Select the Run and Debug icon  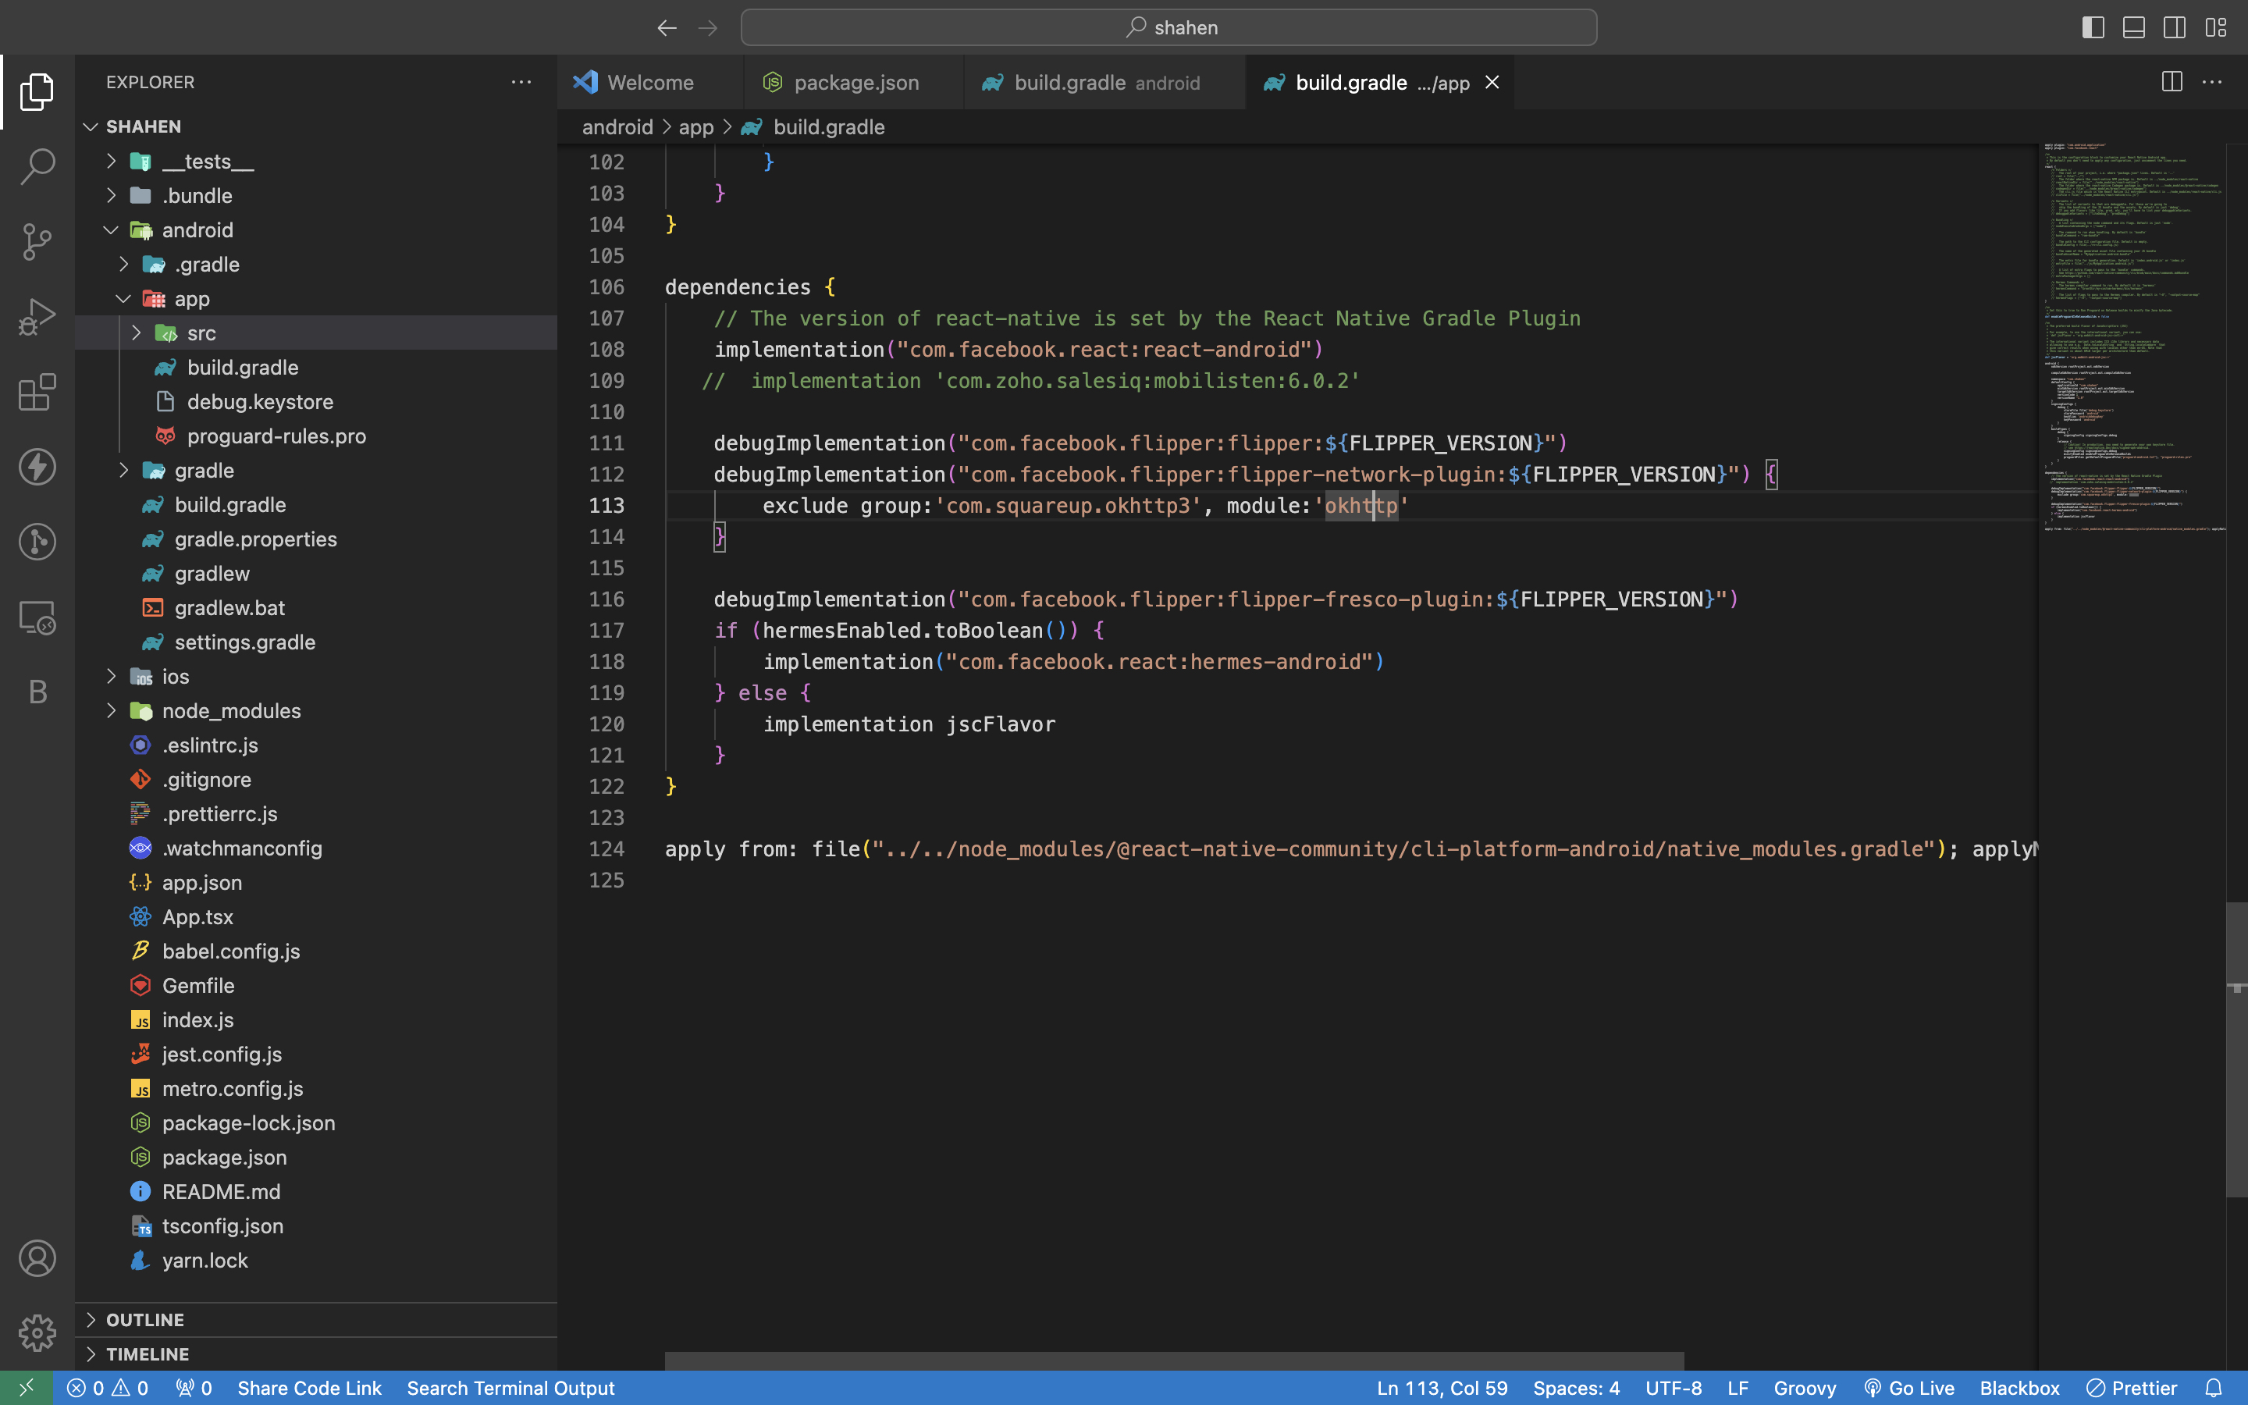click(37, 316)
